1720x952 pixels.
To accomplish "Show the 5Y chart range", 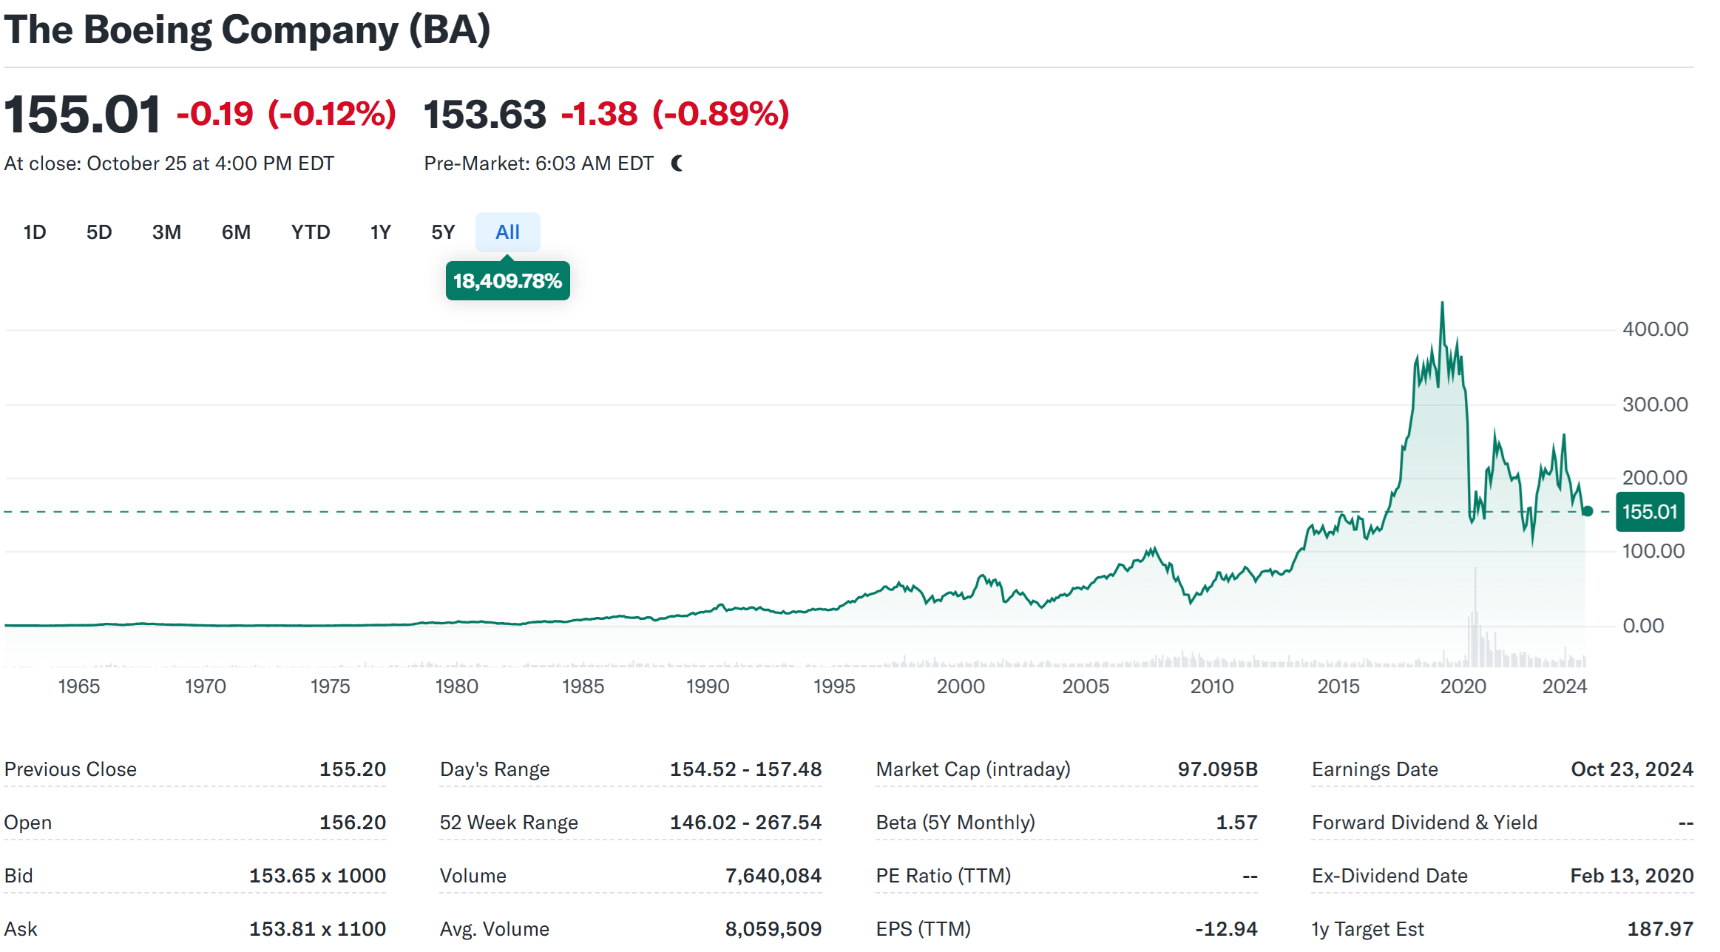I will [443, 232].
